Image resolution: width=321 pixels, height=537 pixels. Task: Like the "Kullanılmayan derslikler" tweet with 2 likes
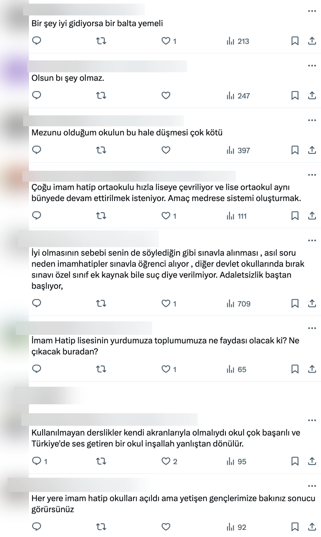click(169, 461)
